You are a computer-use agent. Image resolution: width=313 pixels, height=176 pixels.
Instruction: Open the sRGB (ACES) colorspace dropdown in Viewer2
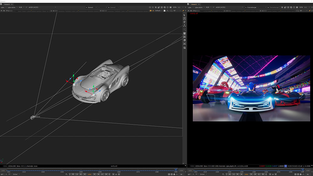coord(42,8)
